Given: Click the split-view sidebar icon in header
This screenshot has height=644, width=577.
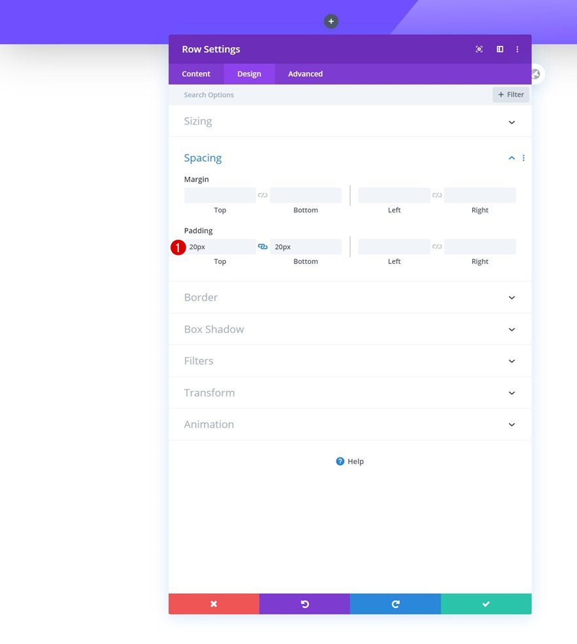Looking at the screenshot, I should [500, 49].
